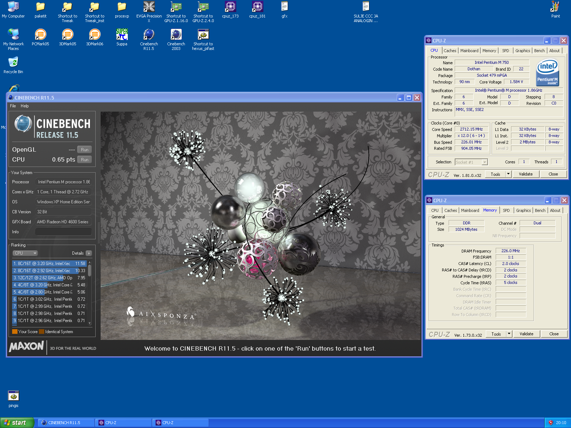The image size is (571, 428).
Task: Click Tools button in lower CPU-Z
Action: 496,334
